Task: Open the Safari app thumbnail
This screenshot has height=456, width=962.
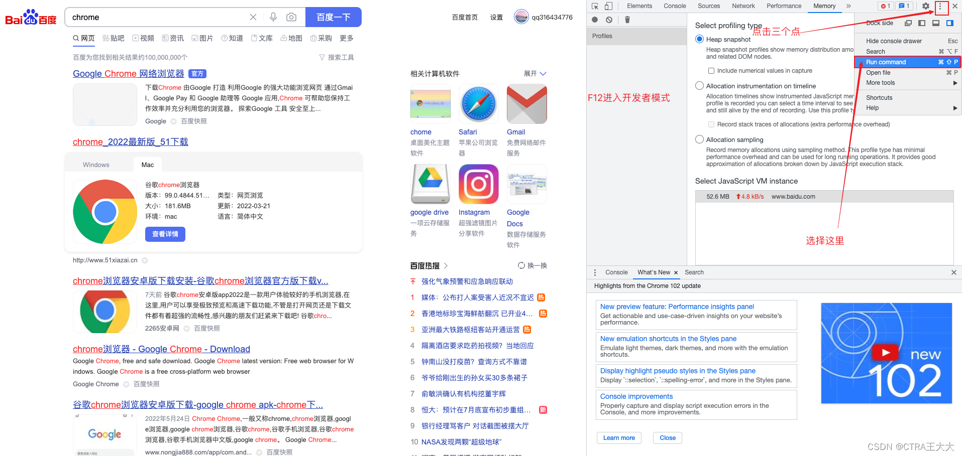Action: [x=478, y=104]
